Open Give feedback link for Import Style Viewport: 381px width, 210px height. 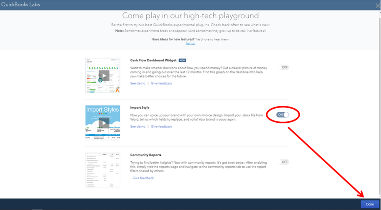(x=161, y=126)
